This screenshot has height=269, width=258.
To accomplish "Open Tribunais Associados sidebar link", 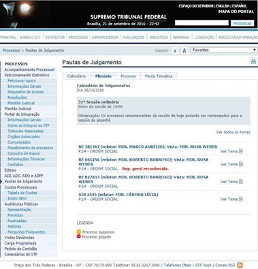I will coord(25,131).
